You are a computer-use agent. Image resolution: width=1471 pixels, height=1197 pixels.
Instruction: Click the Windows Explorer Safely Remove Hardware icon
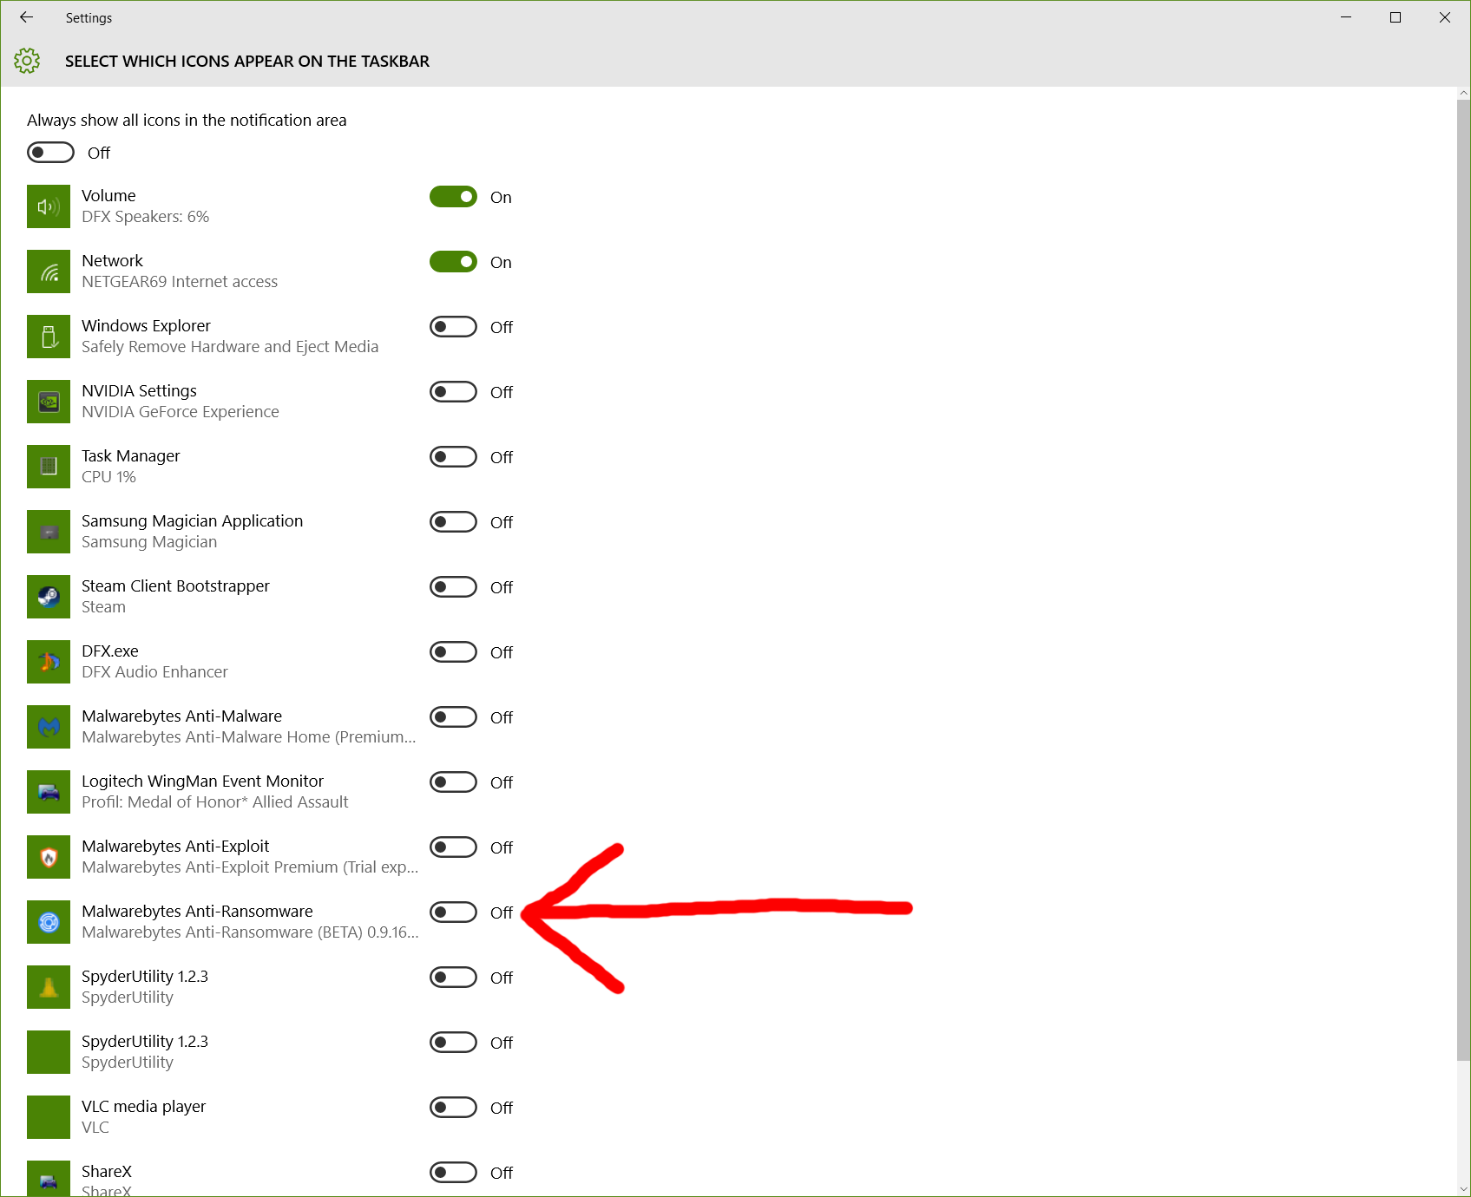pos(49,337)
